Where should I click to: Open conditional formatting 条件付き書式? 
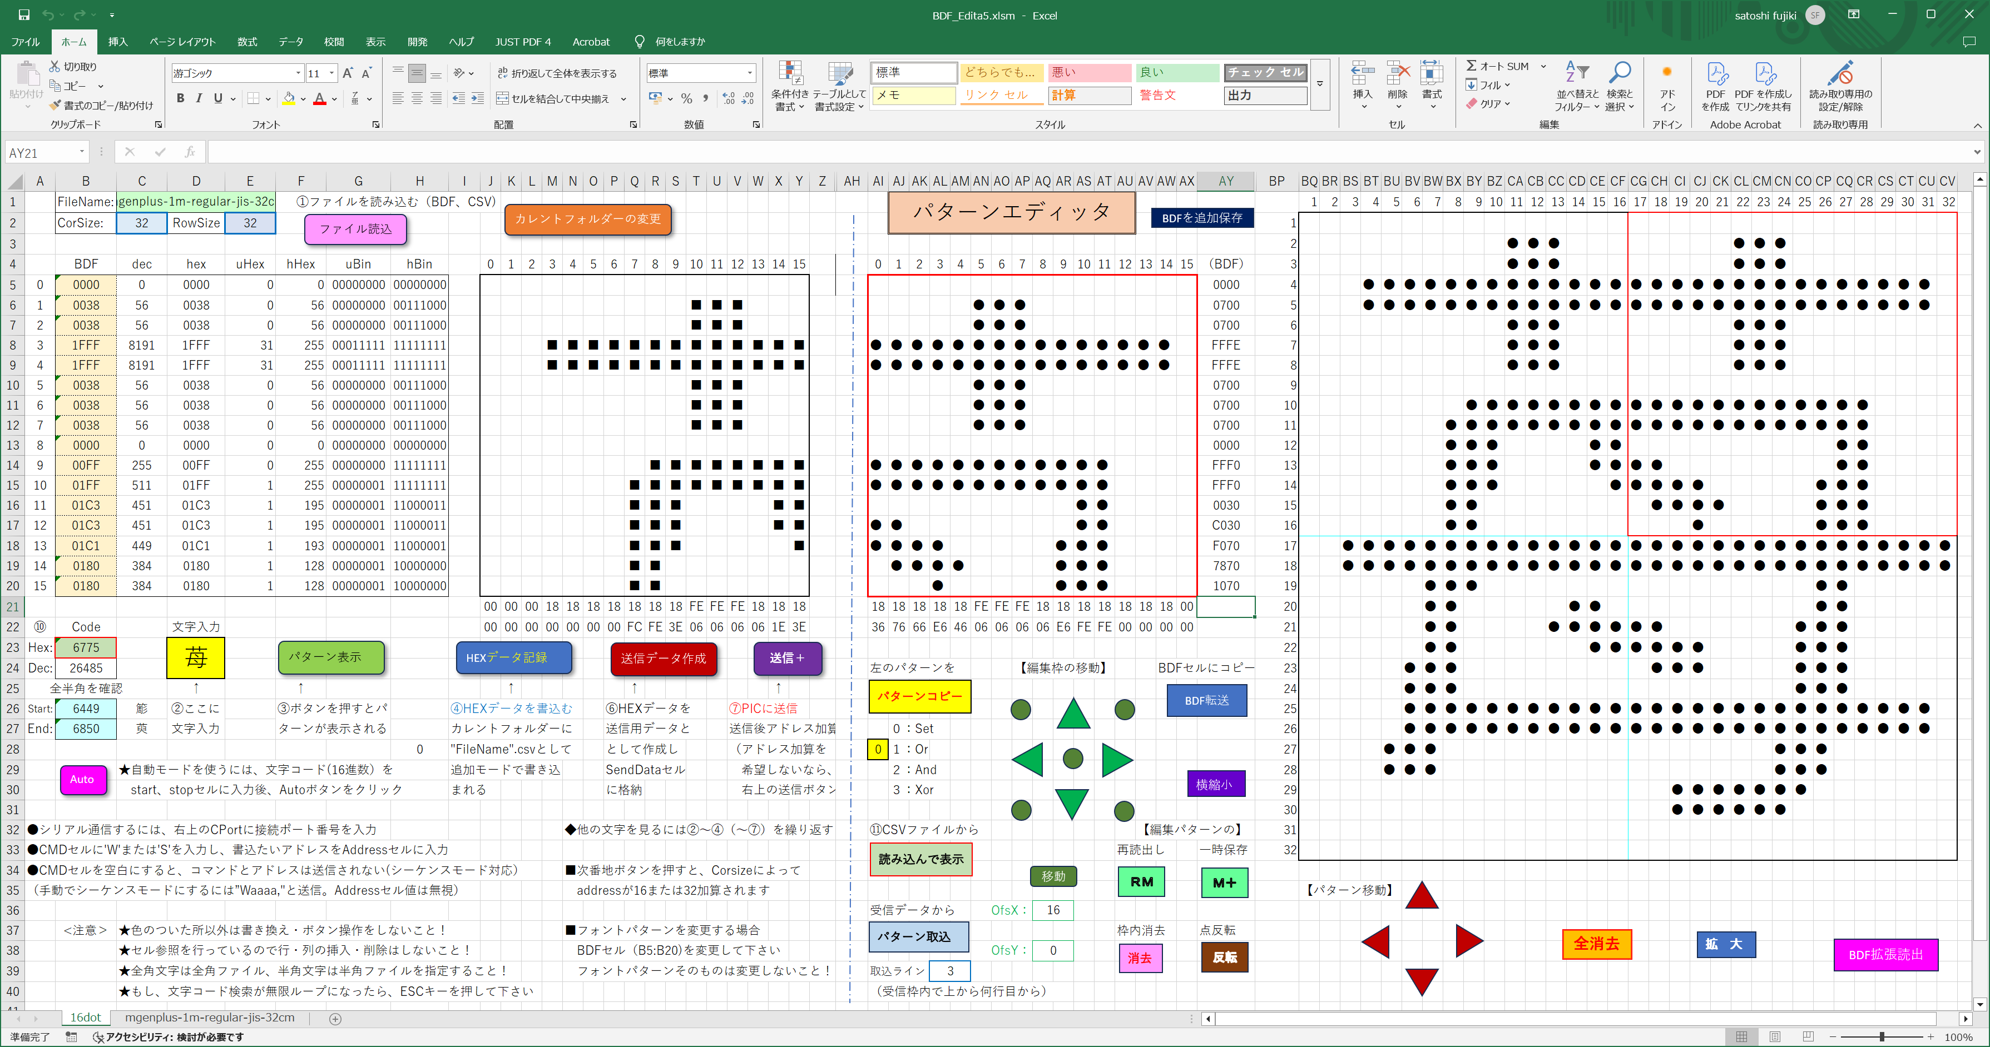pyautogui.click(x=790, y=87)
